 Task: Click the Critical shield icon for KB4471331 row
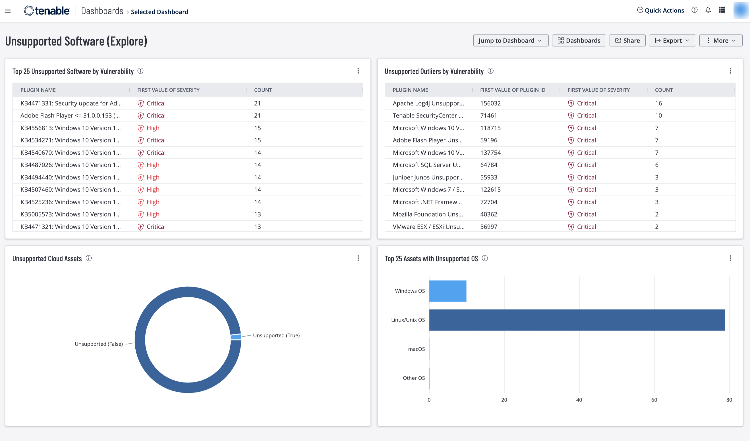pos(141,103)
